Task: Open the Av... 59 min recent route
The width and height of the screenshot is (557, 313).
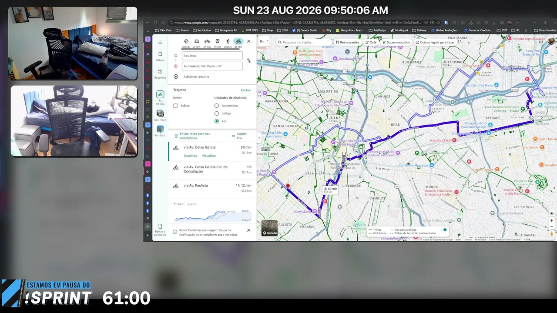Action: 160,98
